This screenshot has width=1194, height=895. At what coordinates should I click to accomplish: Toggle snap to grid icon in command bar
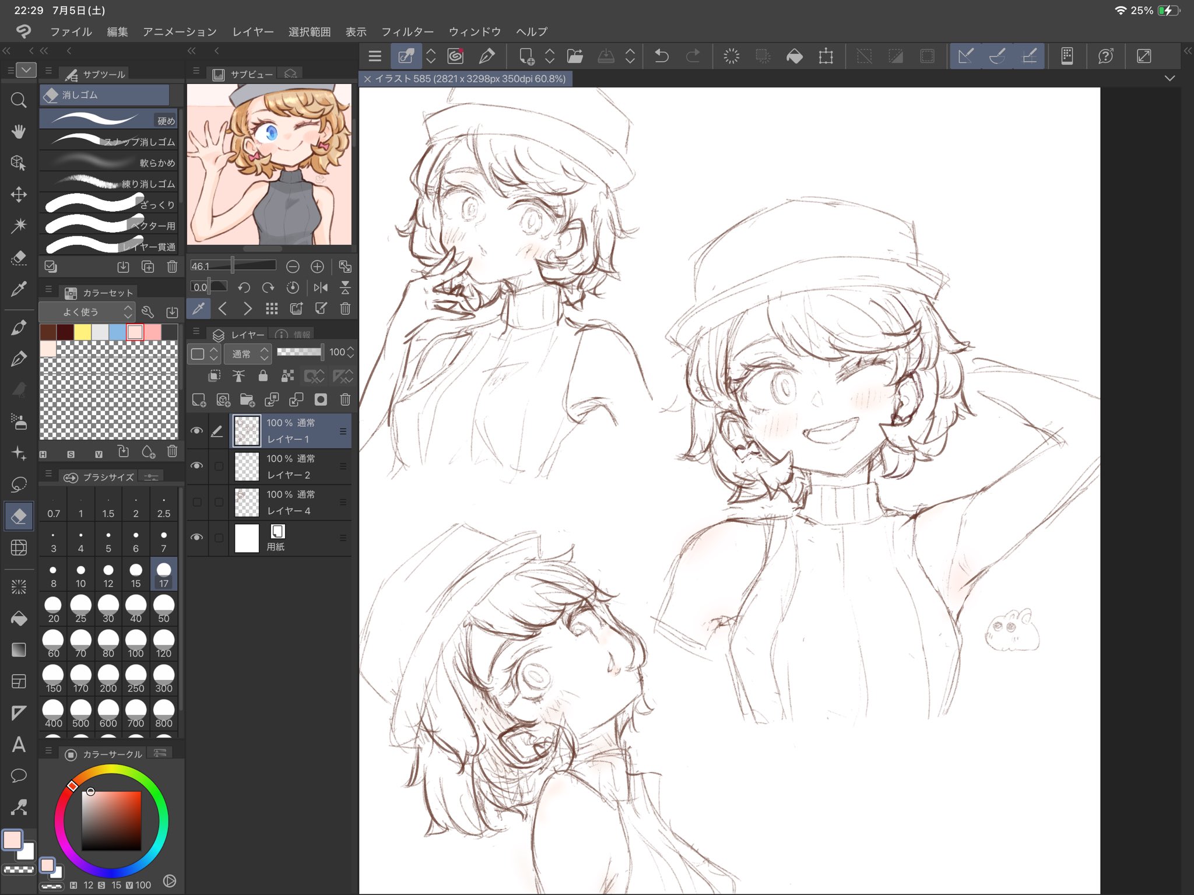1029,56
